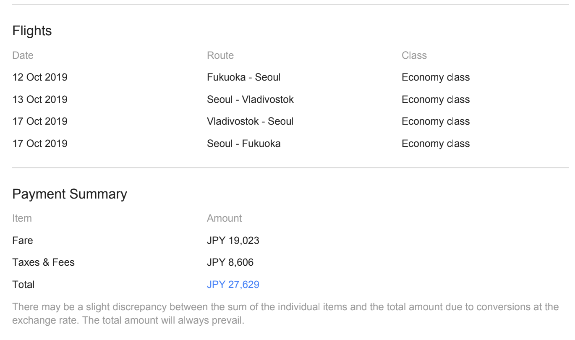Image resolution: width=575 pixels, height=340 pixels.
Task: Click the Class column header
Action: 414,55
